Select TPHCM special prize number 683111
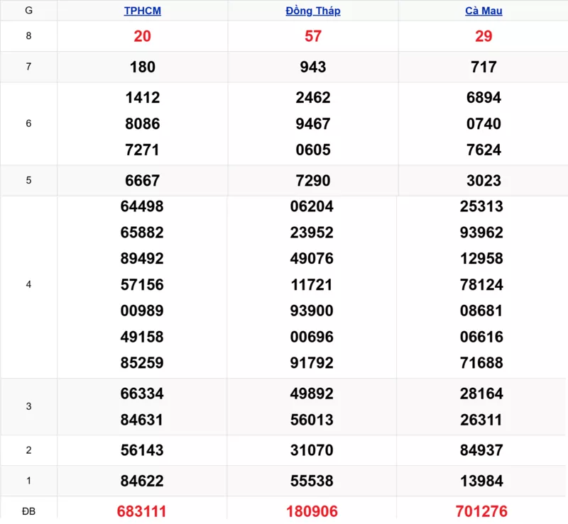Screen dimensions: 568x524 [142, 511]
